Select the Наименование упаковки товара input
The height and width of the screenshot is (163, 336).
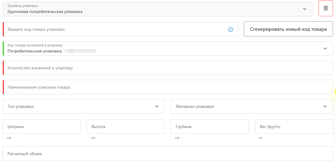(x=168, y=87)
